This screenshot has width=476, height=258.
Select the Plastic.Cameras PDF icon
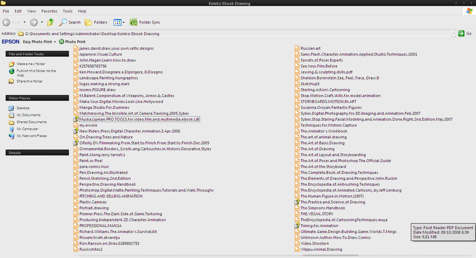76,202
